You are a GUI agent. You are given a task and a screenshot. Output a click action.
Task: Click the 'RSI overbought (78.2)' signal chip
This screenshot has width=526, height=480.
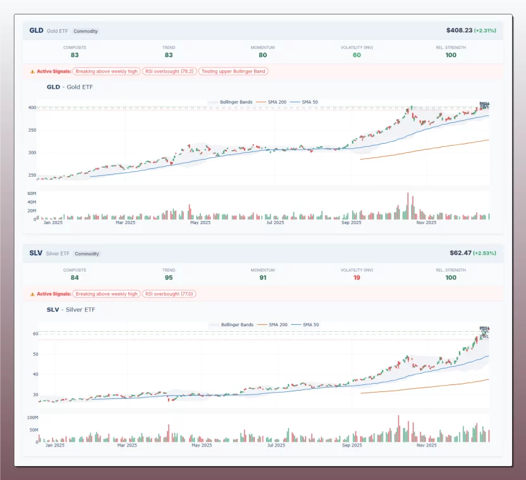(x=170, y=71)
